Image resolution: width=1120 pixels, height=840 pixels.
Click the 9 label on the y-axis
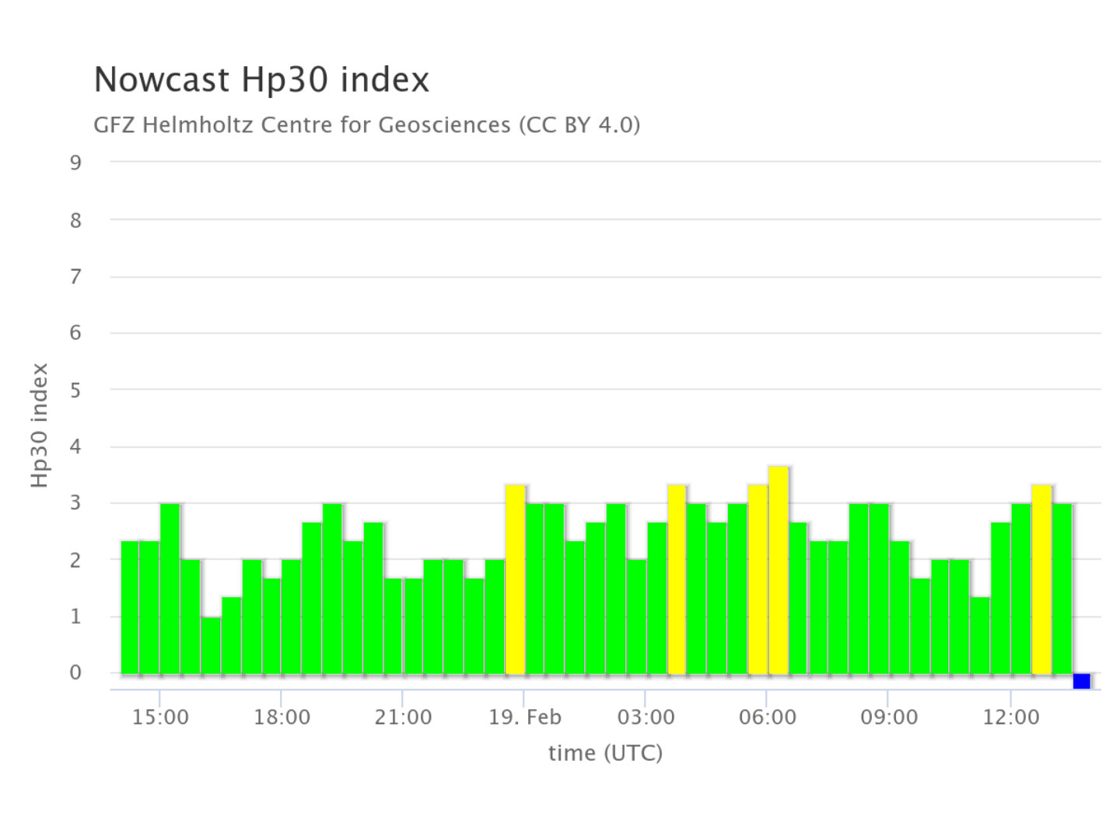tap(75, 163)
